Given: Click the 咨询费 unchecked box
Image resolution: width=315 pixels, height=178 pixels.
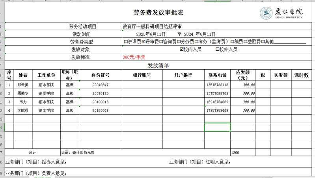Looking at the screenshot, I should tap(161, 41).
